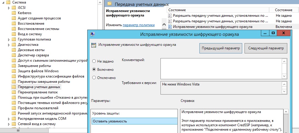The height and width of the screenshot is (133, 299).
Task: Expand the Распределенная модель COM node
Action: click(x=9, y=119)
